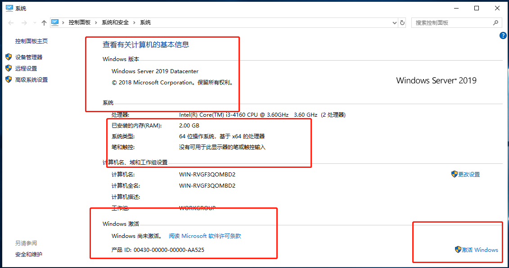The height and width of the screenshot is (268, 509).
Task: Select the 计算机全名 value WIN-RVGF3QOMBD2
Action: tap(207, 186)
